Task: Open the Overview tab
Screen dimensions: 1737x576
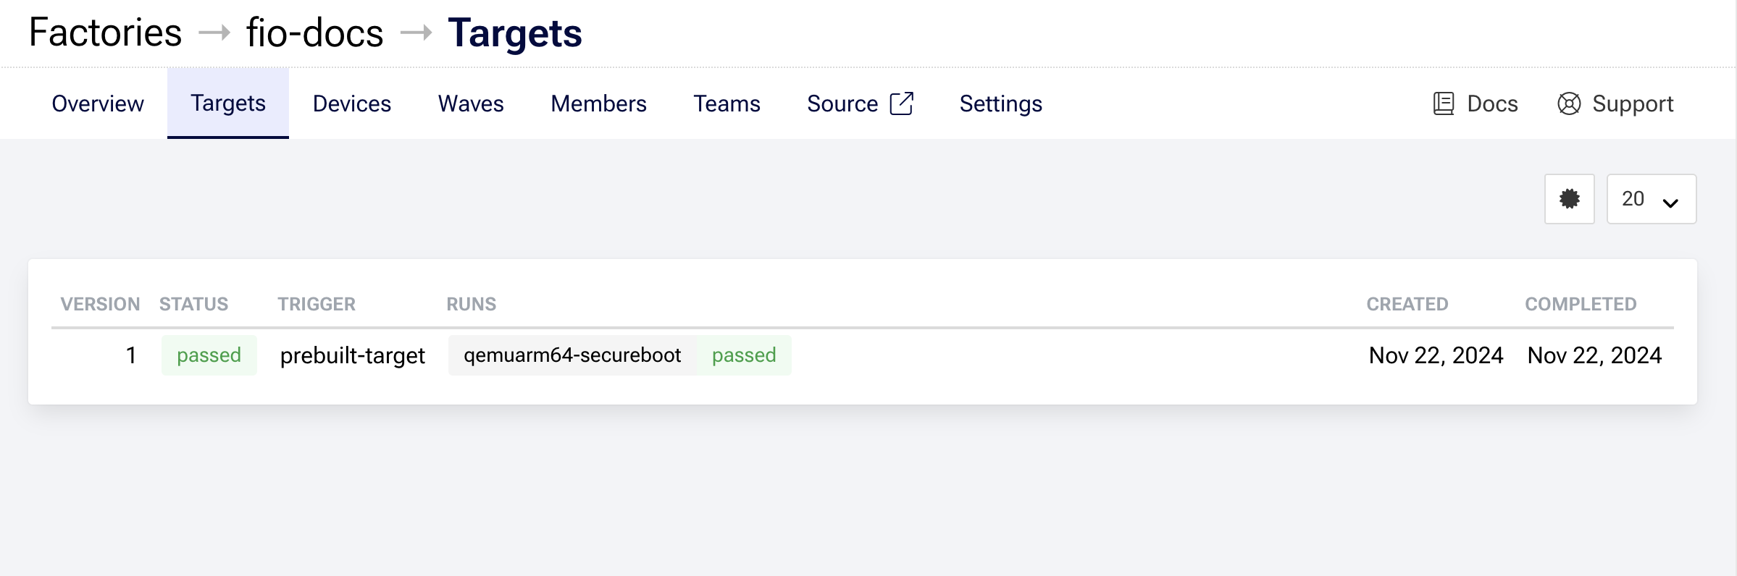Action: point(98,104)
